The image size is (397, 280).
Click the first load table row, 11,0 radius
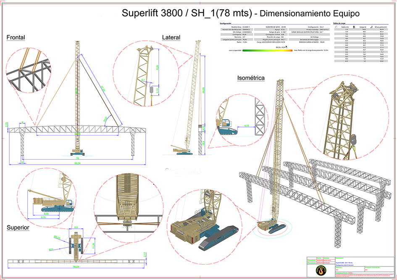[x=361, y=29]
